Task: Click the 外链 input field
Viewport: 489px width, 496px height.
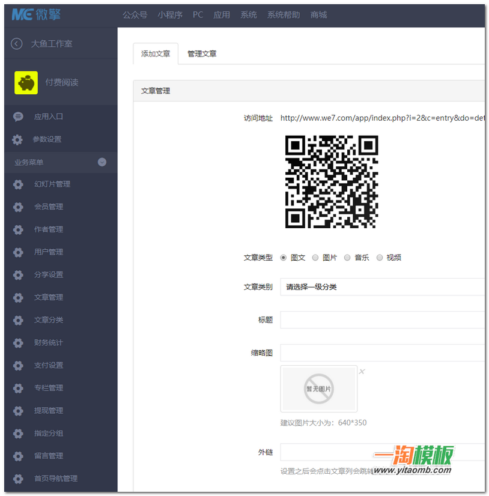Action: pyautogui.click(x=382, y=452)
